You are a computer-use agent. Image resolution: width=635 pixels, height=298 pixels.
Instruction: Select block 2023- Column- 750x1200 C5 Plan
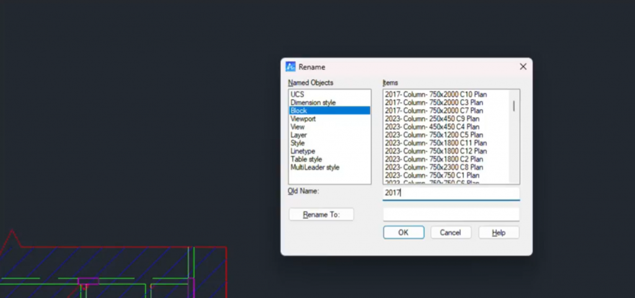[434, 135]
